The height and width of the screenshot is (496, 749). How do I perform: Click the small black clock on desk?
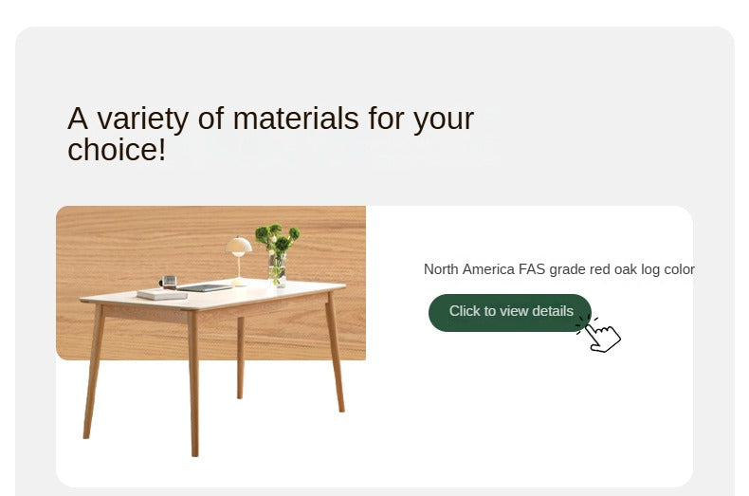[169, 281]
